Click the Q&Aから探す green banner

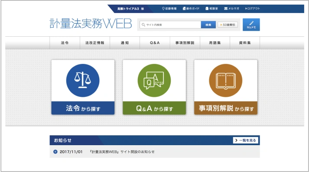tap(154, 108)
